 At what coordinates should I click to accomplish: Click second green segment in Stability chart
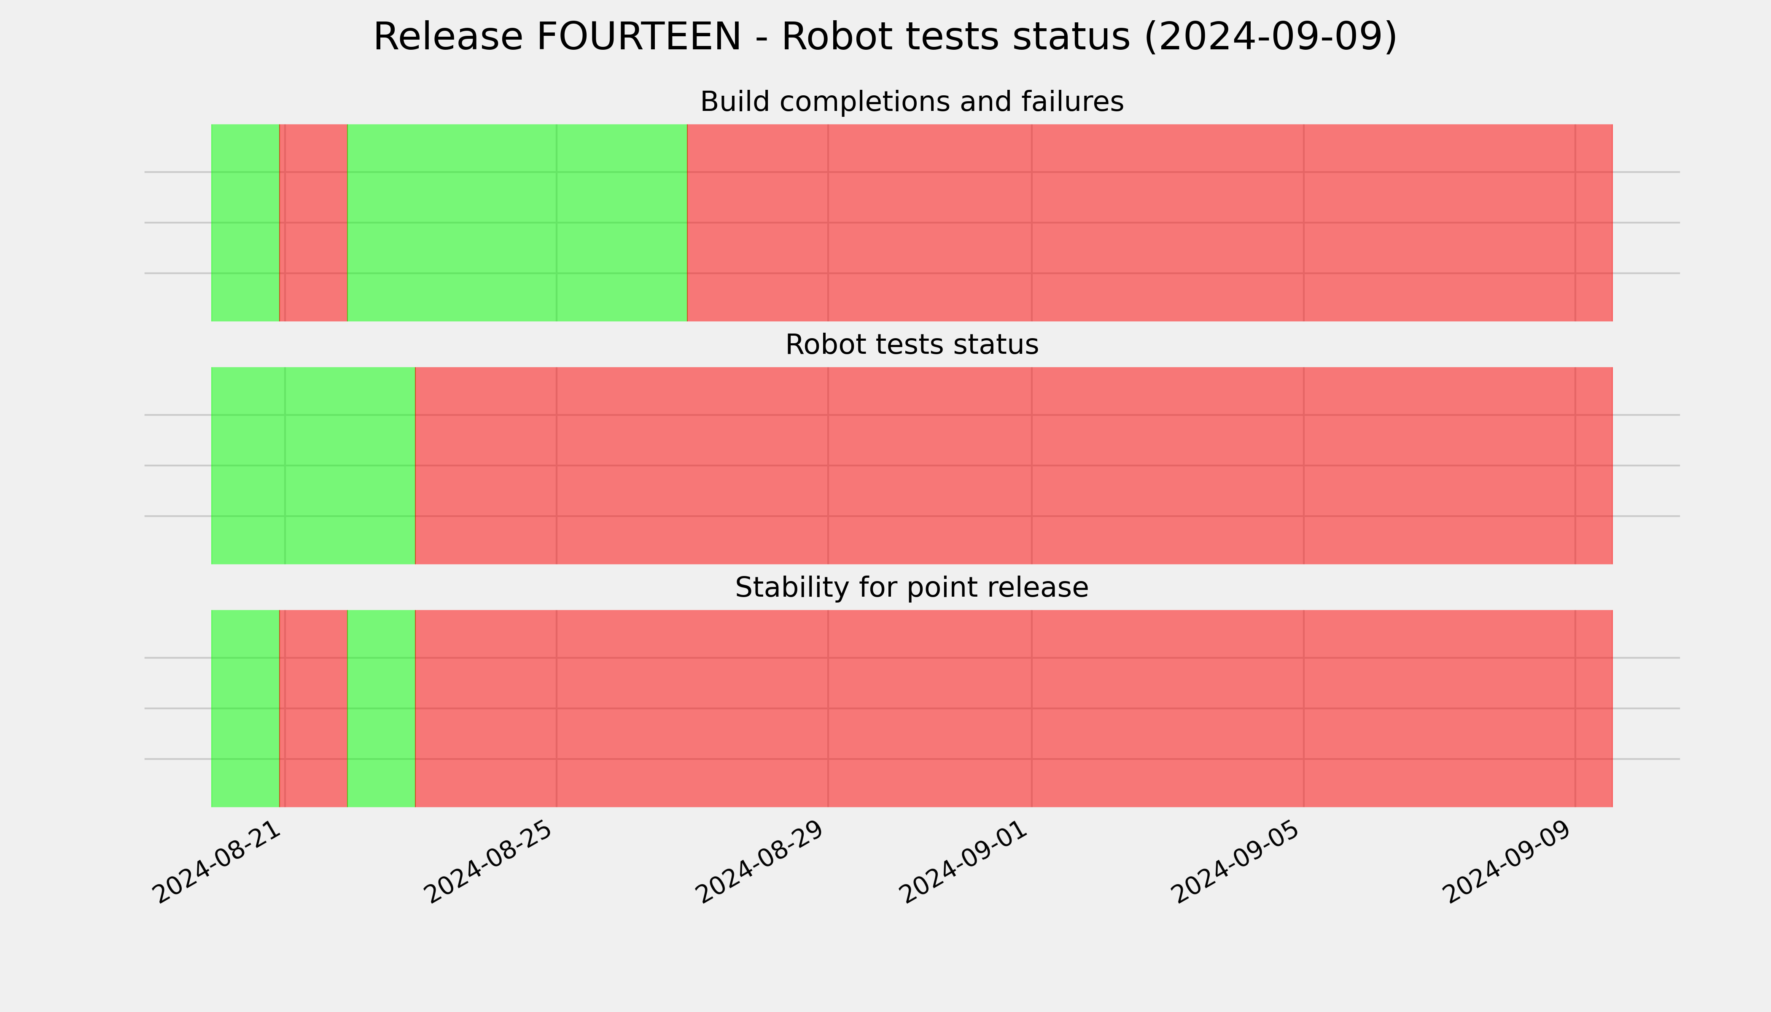pos(382,708)
